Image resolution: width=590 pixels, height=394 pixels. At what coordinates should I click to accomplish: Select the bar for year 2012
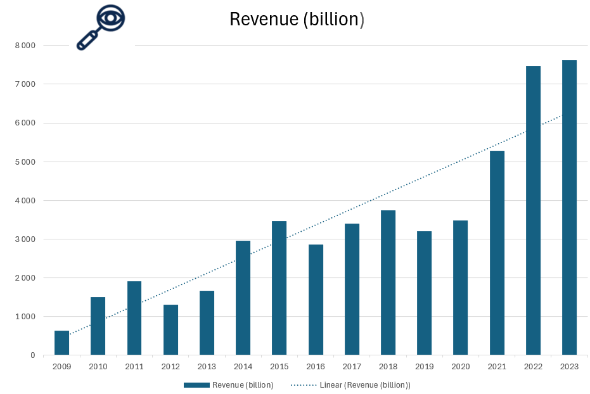170,329
